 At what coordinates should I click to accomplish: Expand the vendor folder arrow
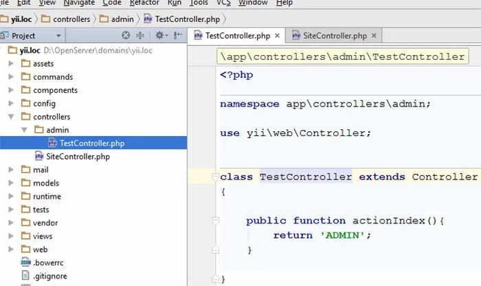[11, 223]
